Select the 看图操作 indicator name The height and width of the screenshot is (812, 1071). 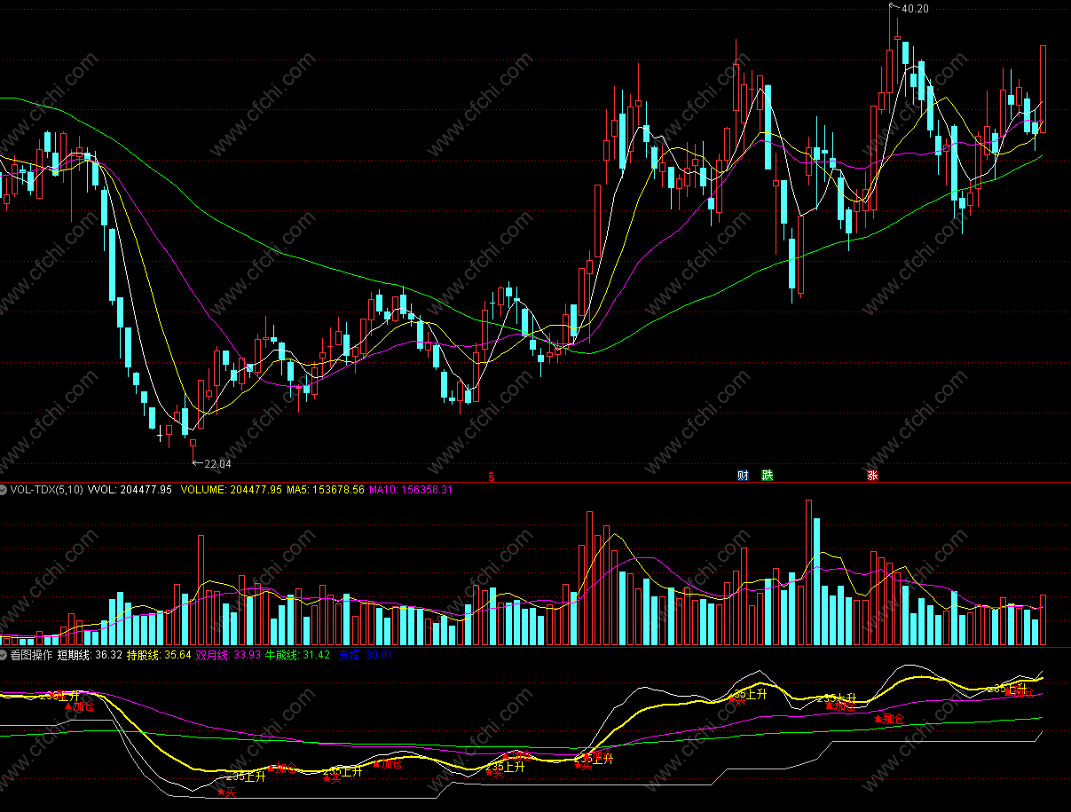(x=32, y=655)
